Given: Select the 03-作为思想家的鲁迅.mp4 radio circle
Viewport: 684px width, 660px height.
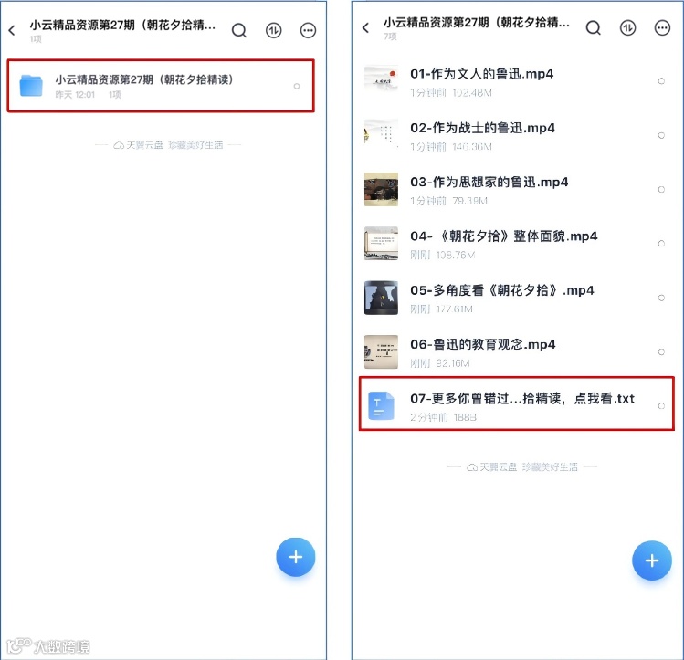Looking at the screenshot, I should pos(661,189).
